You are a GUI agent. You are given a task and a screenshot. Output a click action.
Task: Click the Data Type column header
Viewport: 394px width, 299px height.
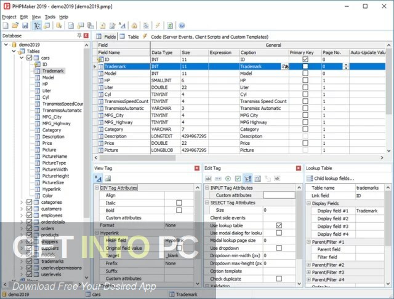166,52
